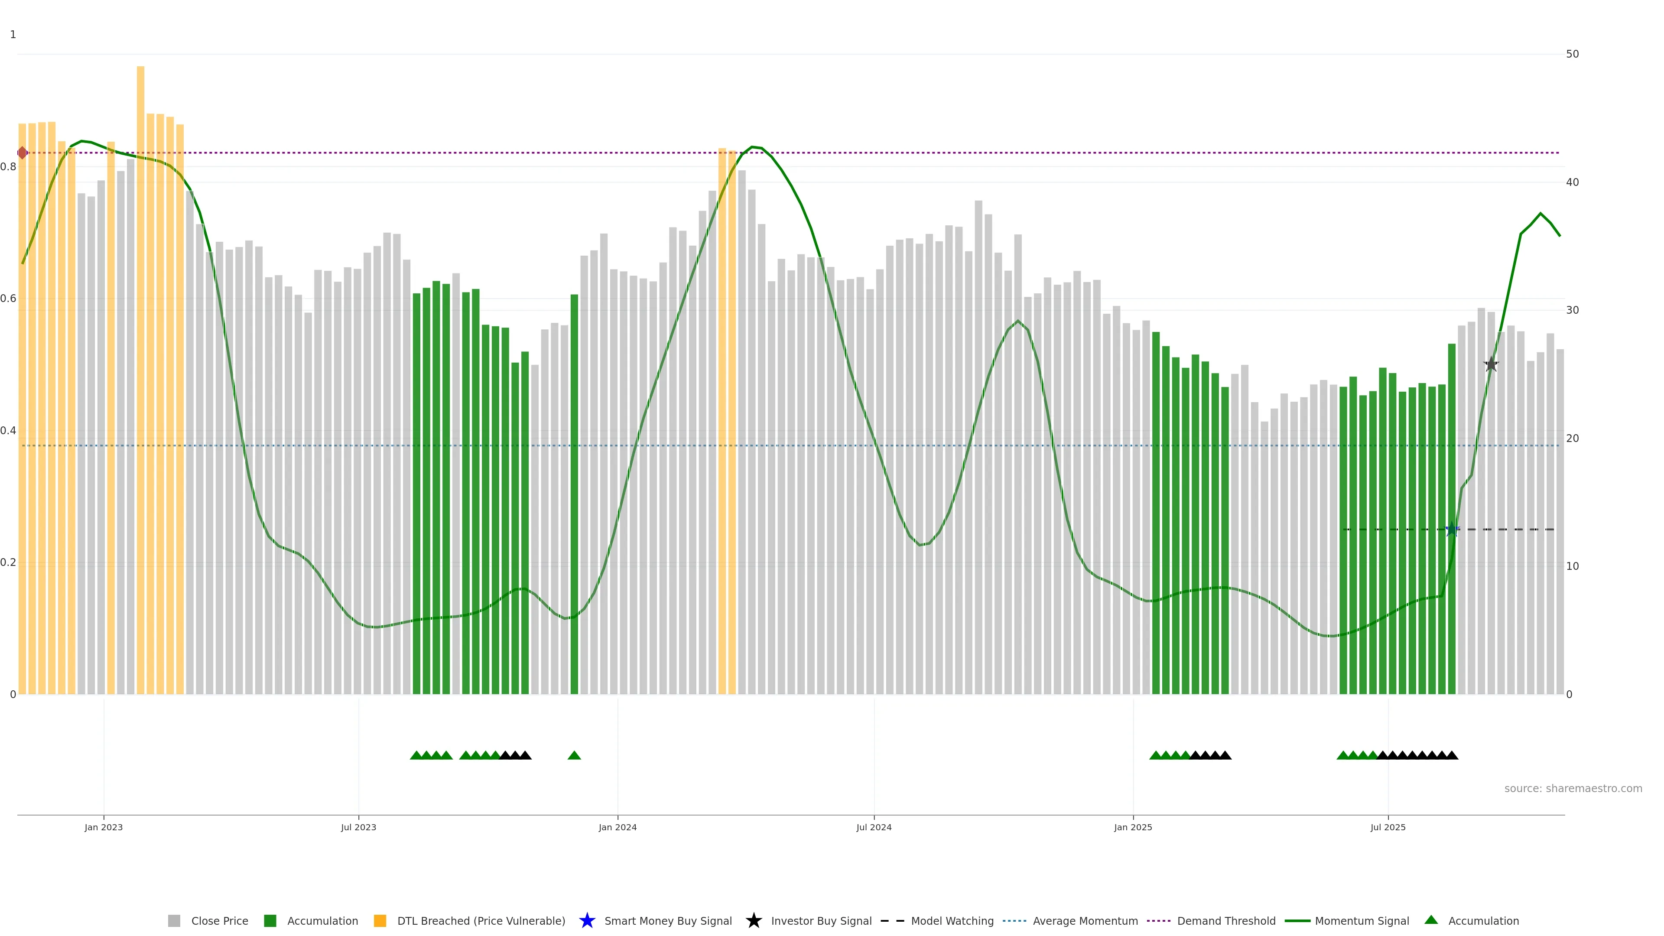Click the green Accumulation square in the legend
Screen dimensions: 1664x936
(x=270, y=920)
